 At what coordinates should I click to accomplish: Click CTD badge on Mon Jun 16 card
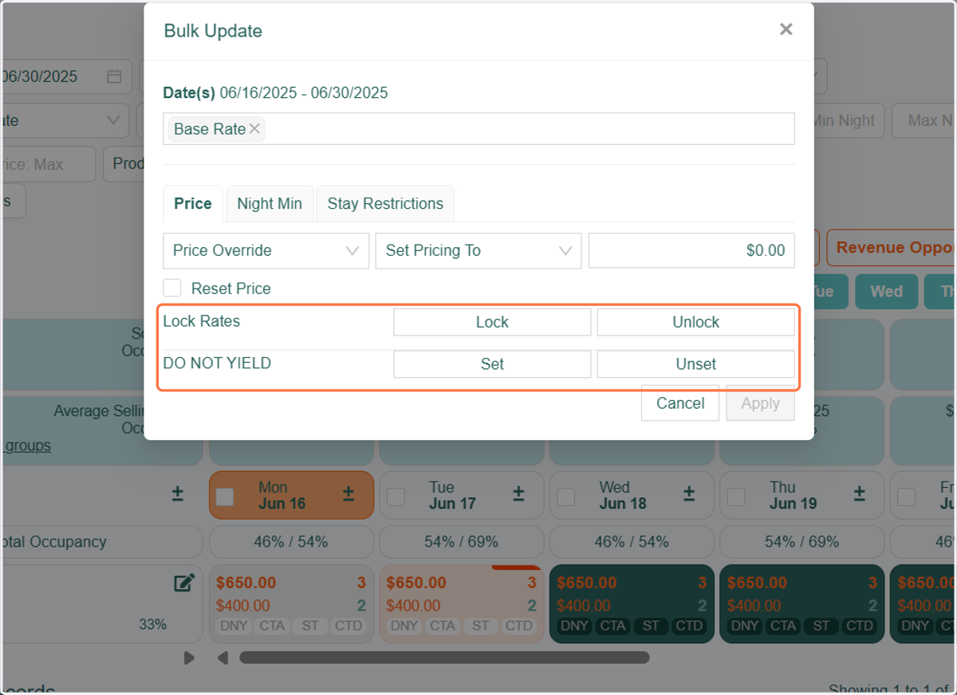(349, 626)
